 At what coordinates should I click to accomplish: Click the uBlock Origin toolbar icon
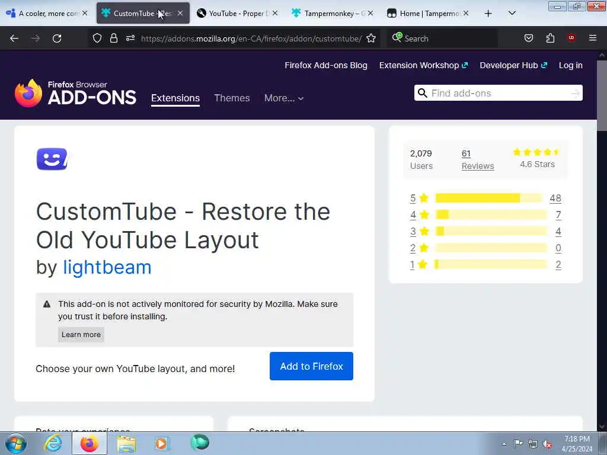(571, 37)
